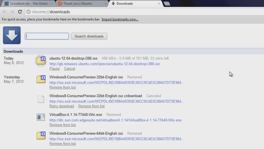Viewport: 264px width, 149px height.
Task: Click the Removed status beside VirtualBox entry
Action: point(114,115)
